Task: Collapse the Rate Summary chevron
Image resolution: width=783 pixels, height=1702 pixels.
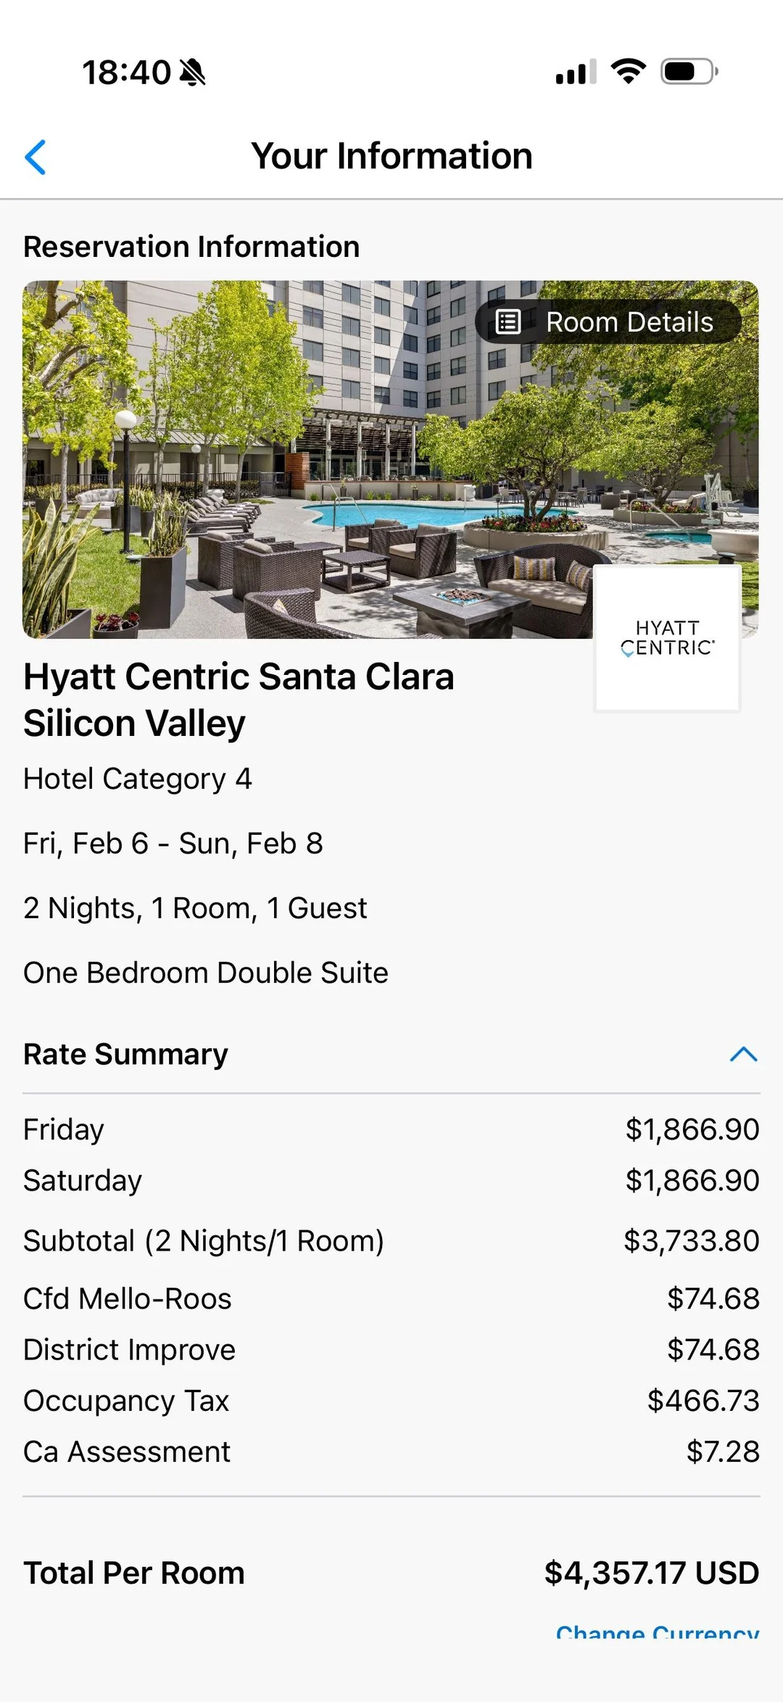Action: coord(743,1054)
